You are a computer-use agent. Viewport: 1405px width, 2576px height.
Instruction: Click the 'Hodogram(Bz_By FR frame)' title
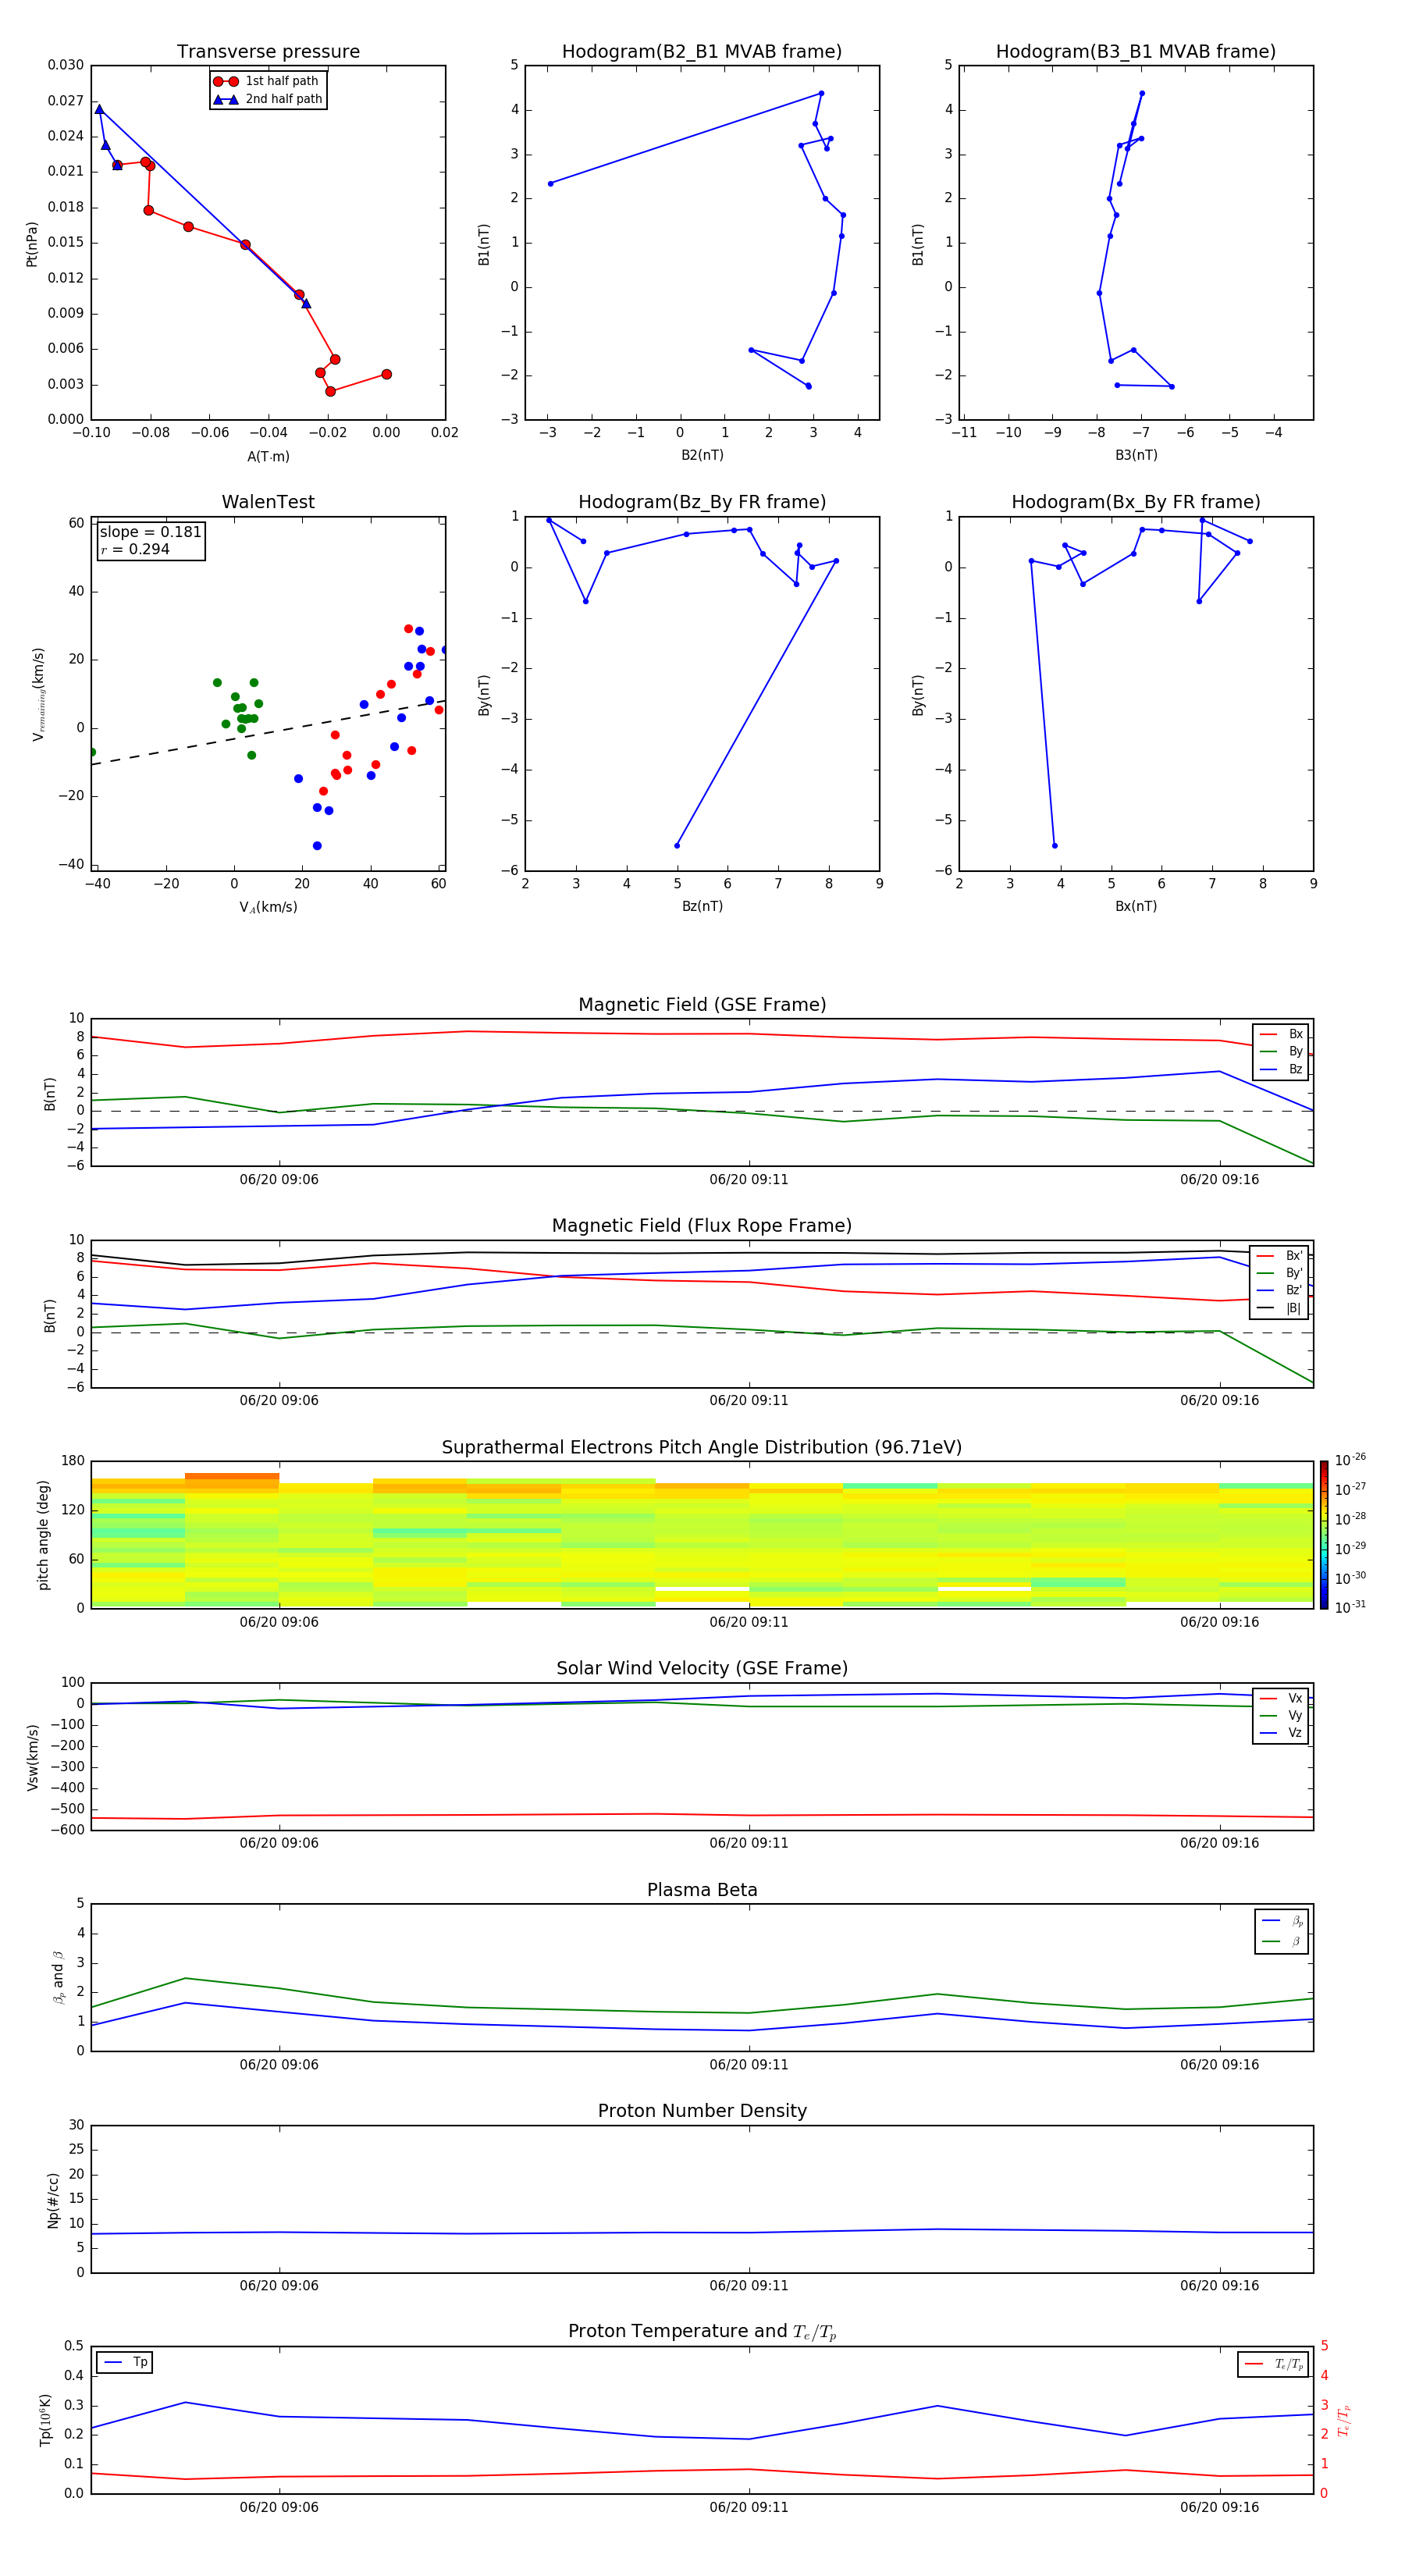702,502
